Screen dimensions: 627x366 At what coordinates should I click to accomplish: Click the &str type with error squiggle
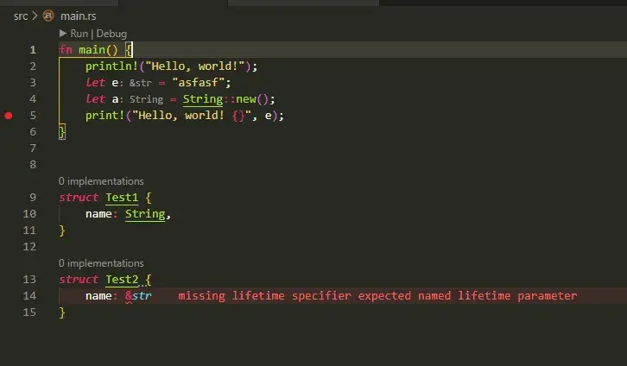(x=138, y=296)
